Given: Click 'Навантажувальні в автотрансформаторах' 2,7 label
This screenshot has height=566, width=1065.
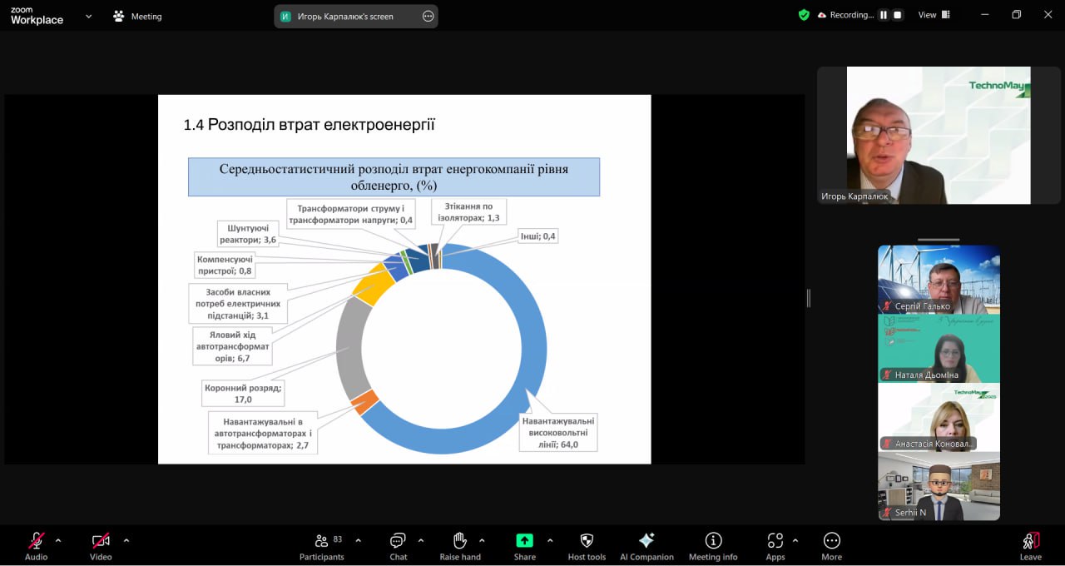Looking at the screenshot, I should (263, 434).
